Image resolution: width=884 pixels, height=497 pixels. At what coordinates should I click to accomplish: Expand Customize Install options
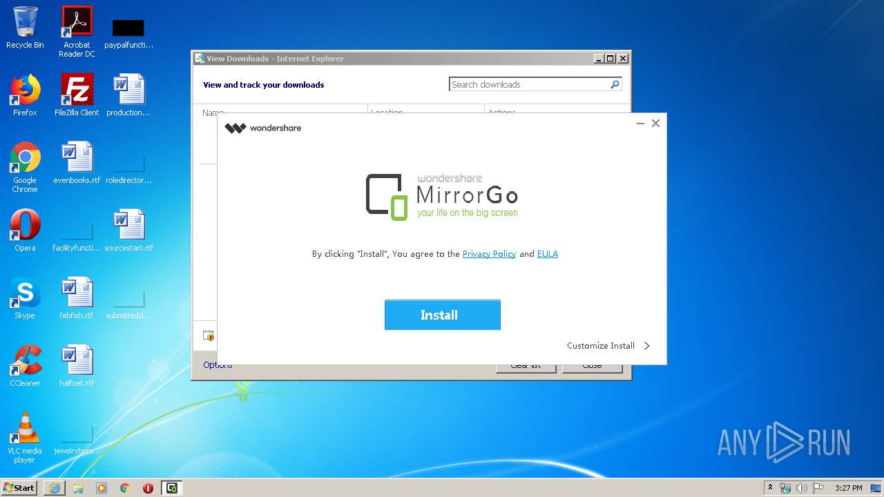pos(608,346)
